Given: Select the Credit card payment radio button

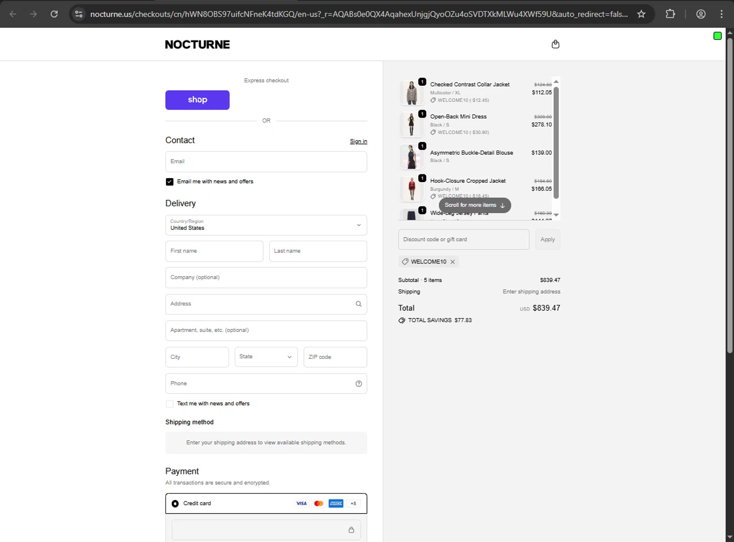Looking at the screenshot, I should pos(175,503).
